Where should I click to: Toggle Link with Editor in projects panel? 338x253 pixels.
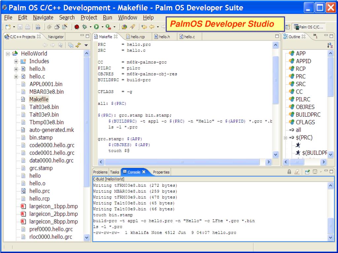pyautogui.click(x=78, y=45)
